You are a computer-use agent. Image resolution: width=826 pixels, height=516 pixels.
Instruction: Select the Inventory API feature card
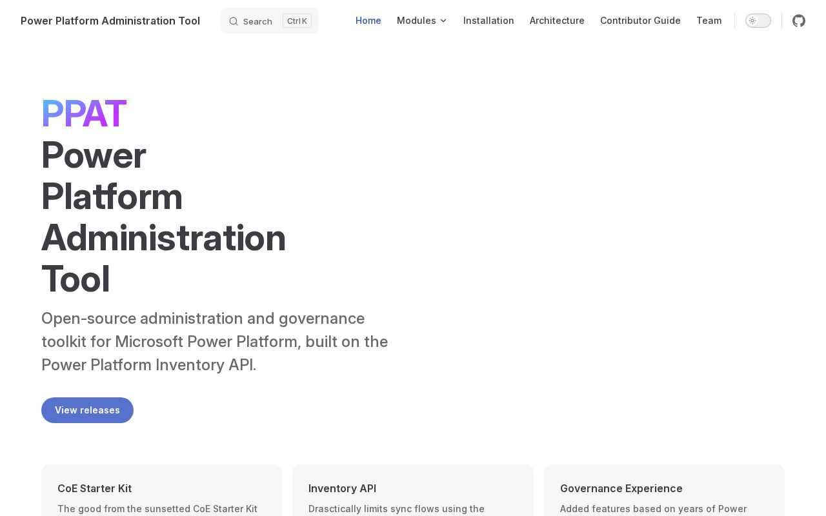(413, 490)
